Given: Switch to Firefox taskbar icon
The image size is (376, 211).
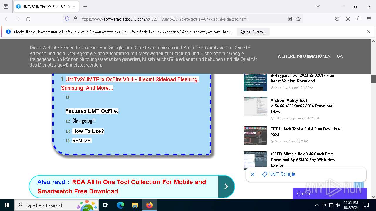Looking at the screenshot, I should 150,205.
